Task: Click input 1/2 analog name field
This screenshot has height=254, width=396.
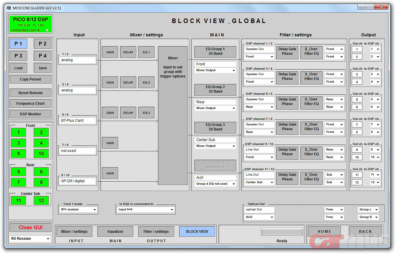Action: point(78,60)
